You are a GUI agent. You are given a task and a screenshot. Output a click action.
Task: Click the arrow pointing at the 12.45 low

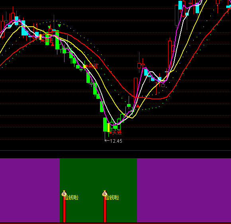pos(107,141)
